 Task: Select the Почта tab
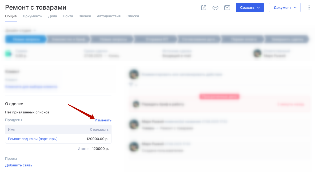point(68,16)
